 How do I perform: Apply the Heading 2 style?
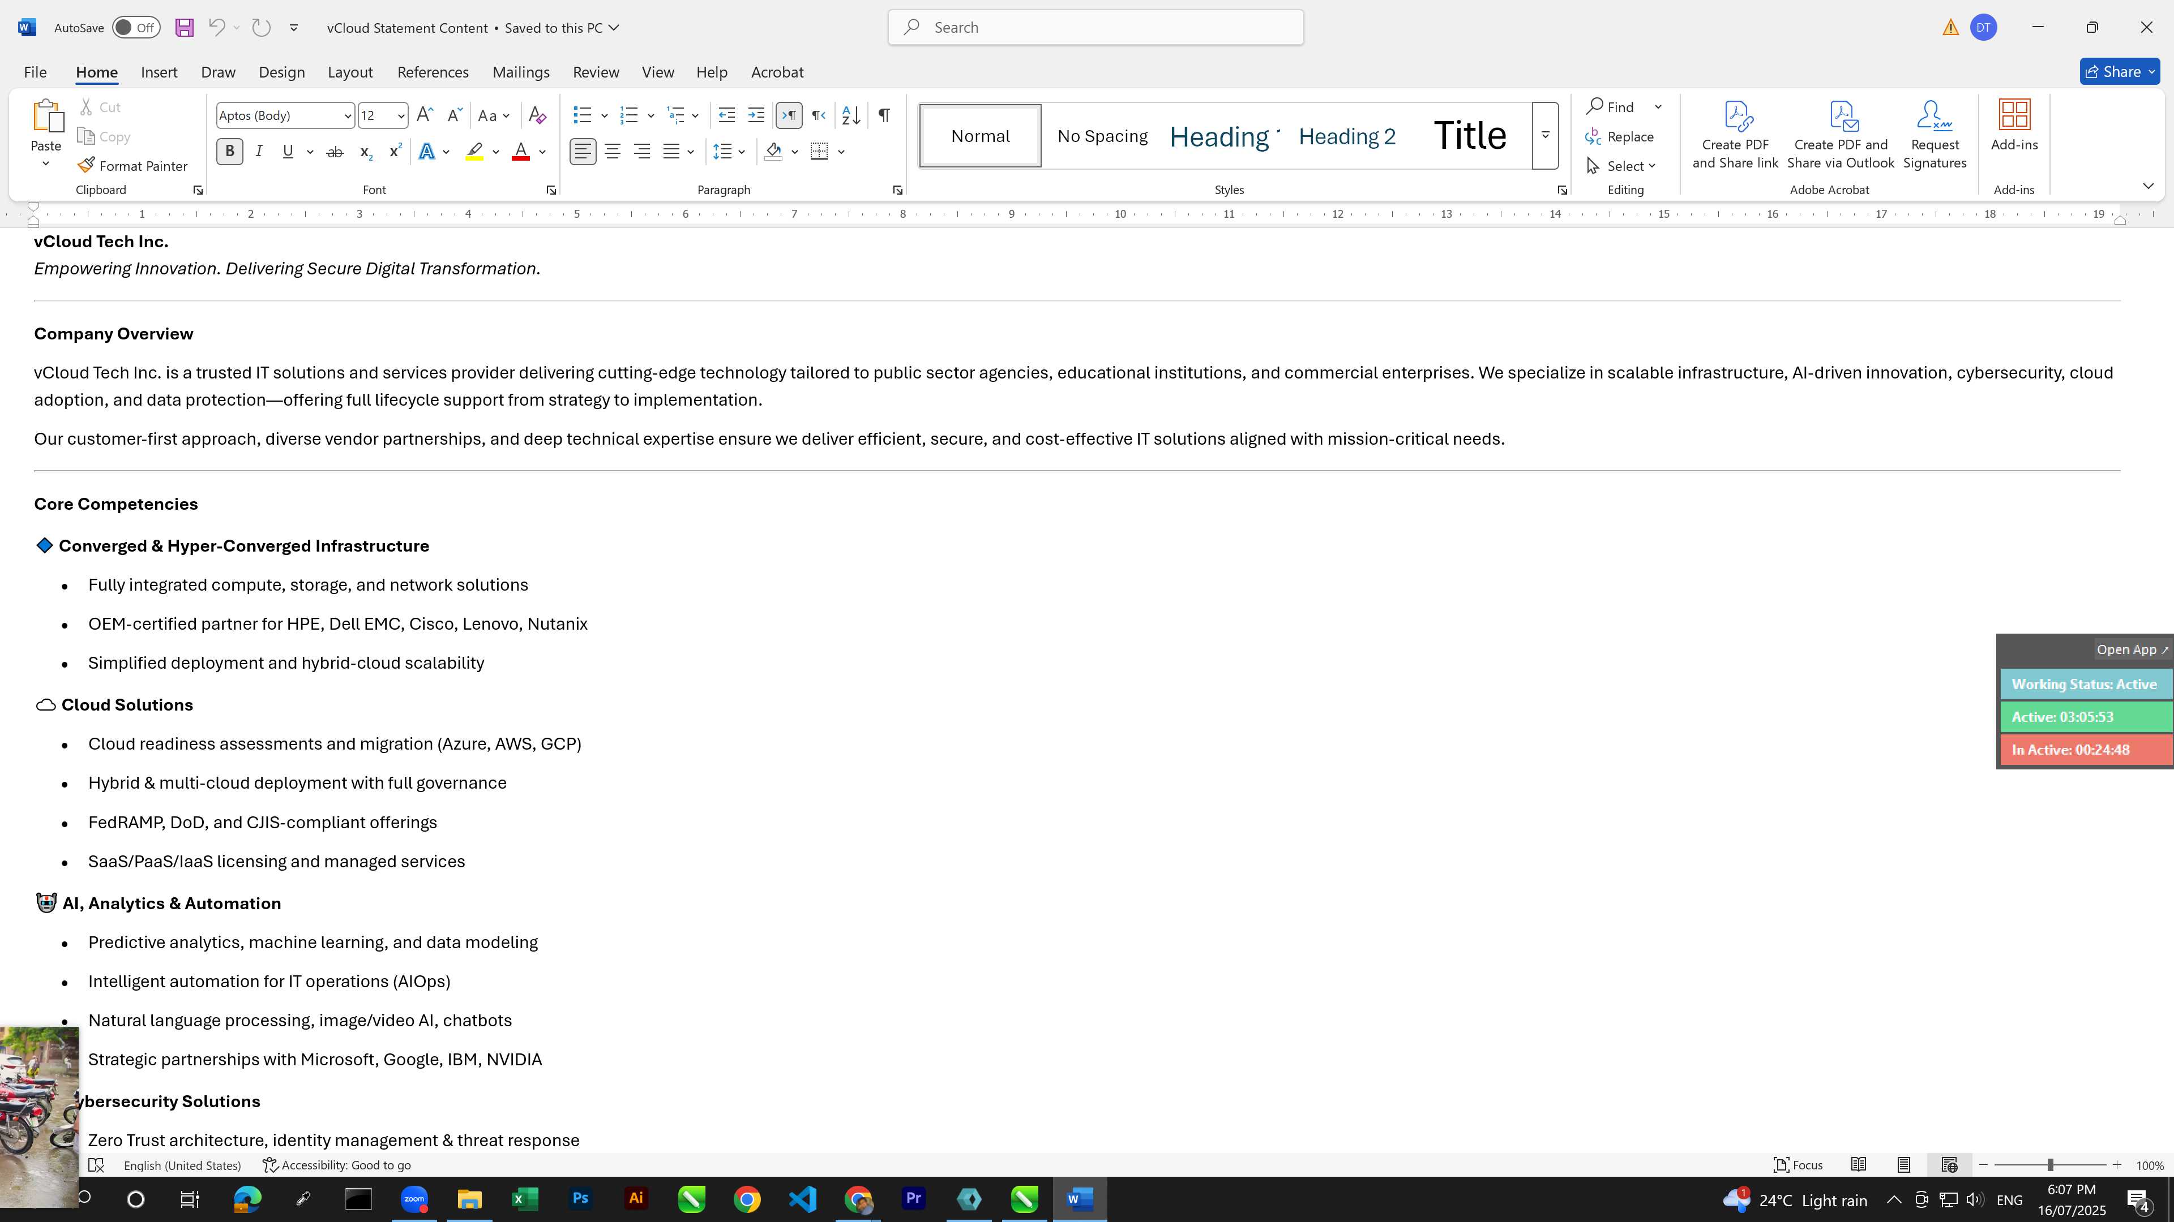[1347, 136]
